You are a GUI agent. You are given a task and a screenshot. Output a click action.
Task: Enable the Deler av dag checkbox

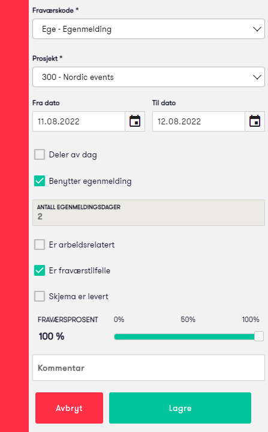[40, 154]
